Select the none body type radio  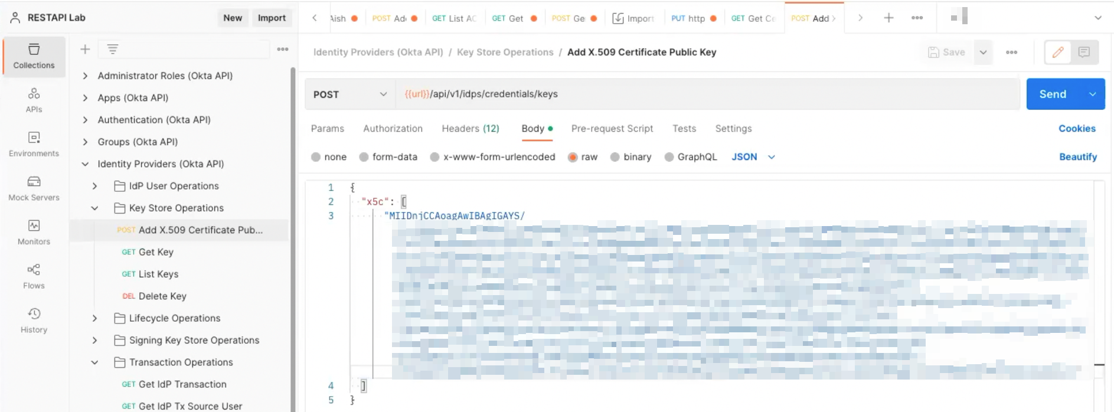tap(316, 157)
